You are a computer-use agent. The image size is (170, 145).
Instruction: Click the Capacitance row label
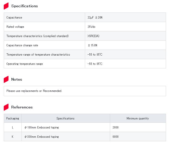click(14, 18)
